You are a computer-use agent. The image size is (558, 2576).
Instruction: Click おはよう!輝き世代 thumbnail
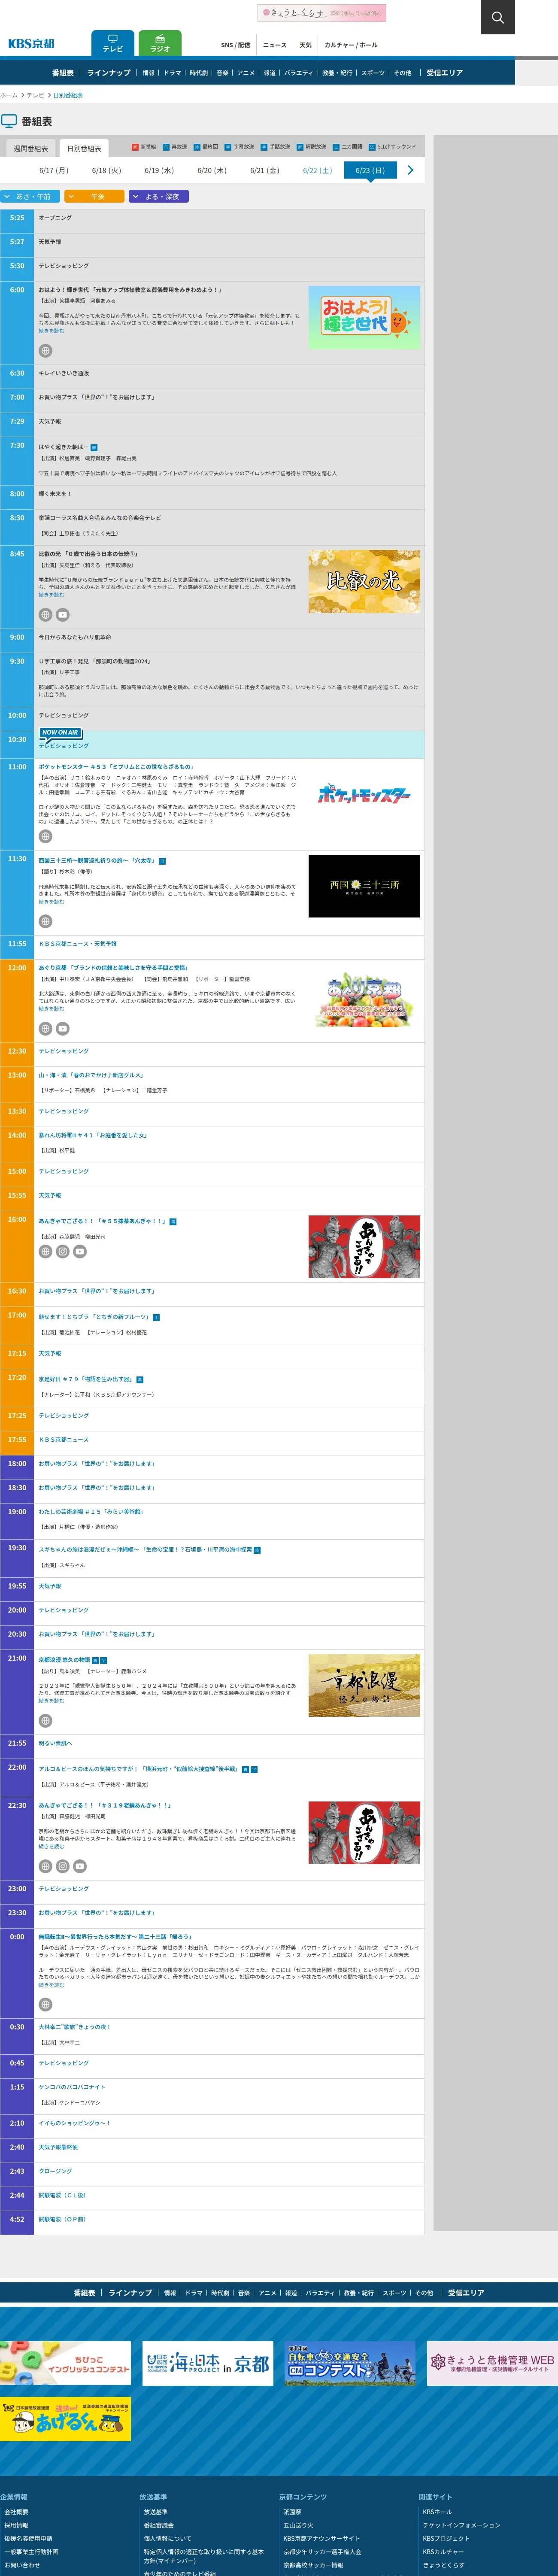(x=364, y=317)
